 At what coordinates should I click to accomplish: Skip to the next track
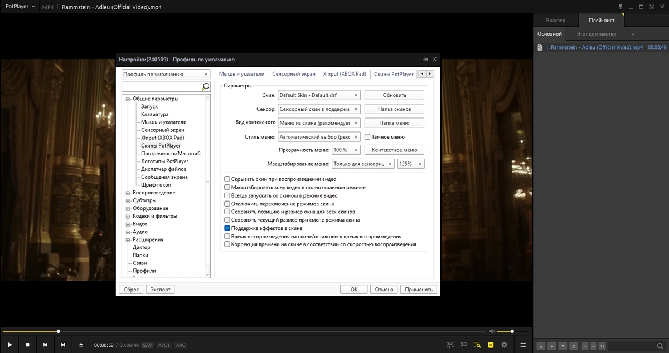point(63,345)
